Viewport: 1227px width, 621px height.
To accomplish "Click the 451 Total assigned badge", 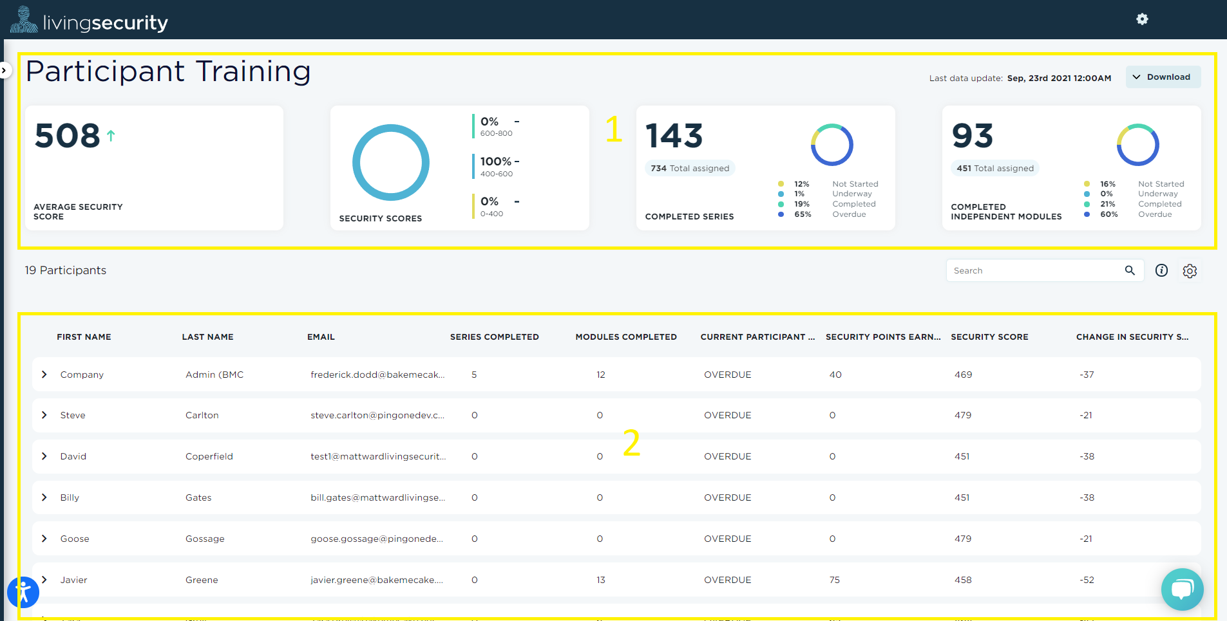I will coord(995,168).
